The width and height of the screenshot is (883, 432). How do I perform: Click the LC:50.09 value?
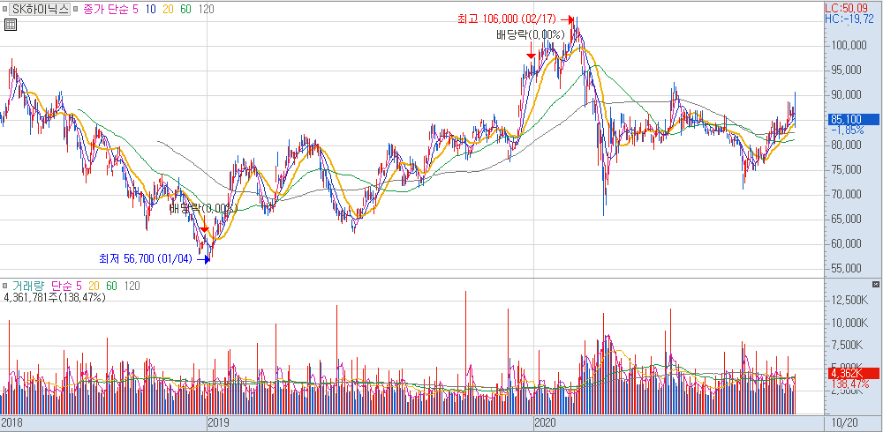pyautogui.click(x=848, y=9)
